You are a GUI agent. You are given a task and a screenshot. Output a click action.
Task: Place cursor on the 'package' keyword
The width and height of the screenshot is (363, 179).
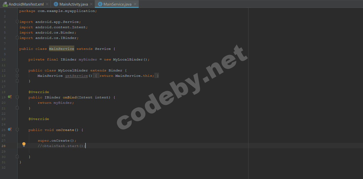[27, 11]
